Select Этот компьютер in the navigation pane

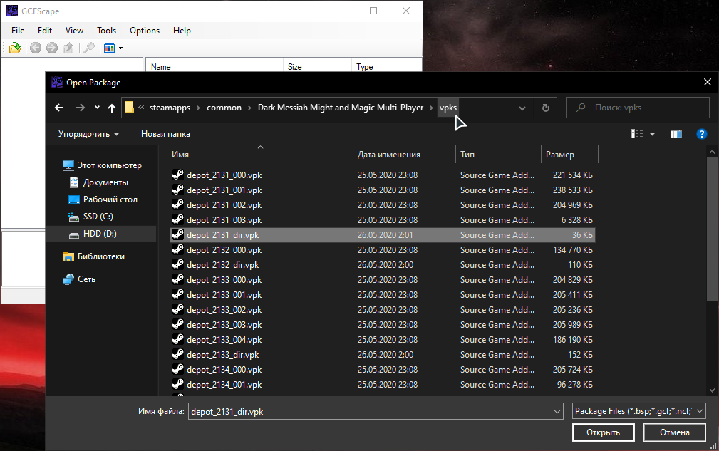pos(102,165)
